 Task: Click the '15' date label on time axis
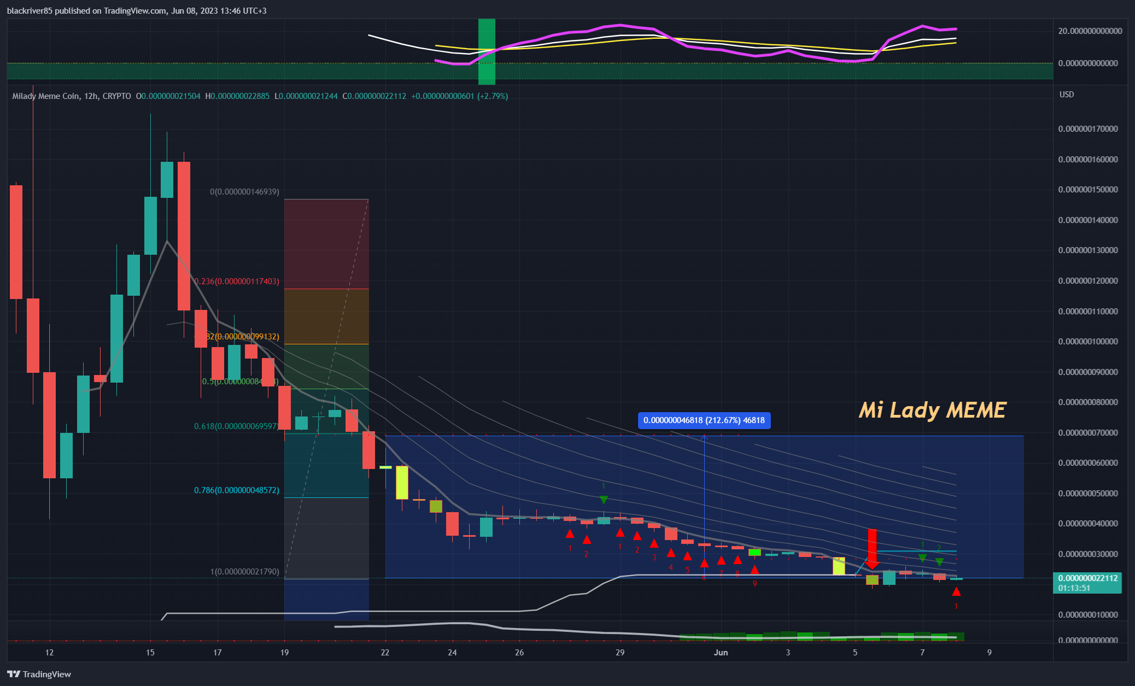click(150, 653)
